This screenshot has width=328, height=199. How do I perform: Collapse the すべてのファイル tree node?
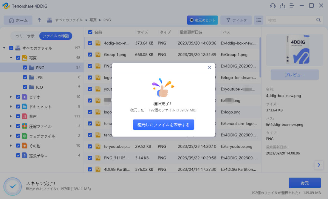coord(4,48)
